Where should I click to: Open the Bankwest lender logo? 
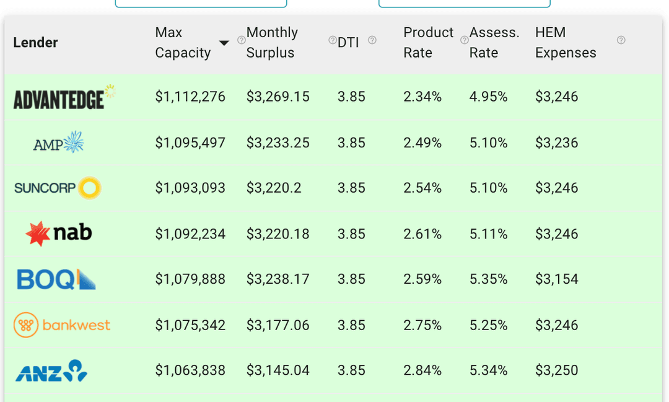pyautogui.click(x=62, y=325)
